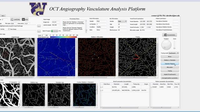Click the Lateral sample field
The width and height of the screenshot is (200, 112).
click(x=56, y=25)
